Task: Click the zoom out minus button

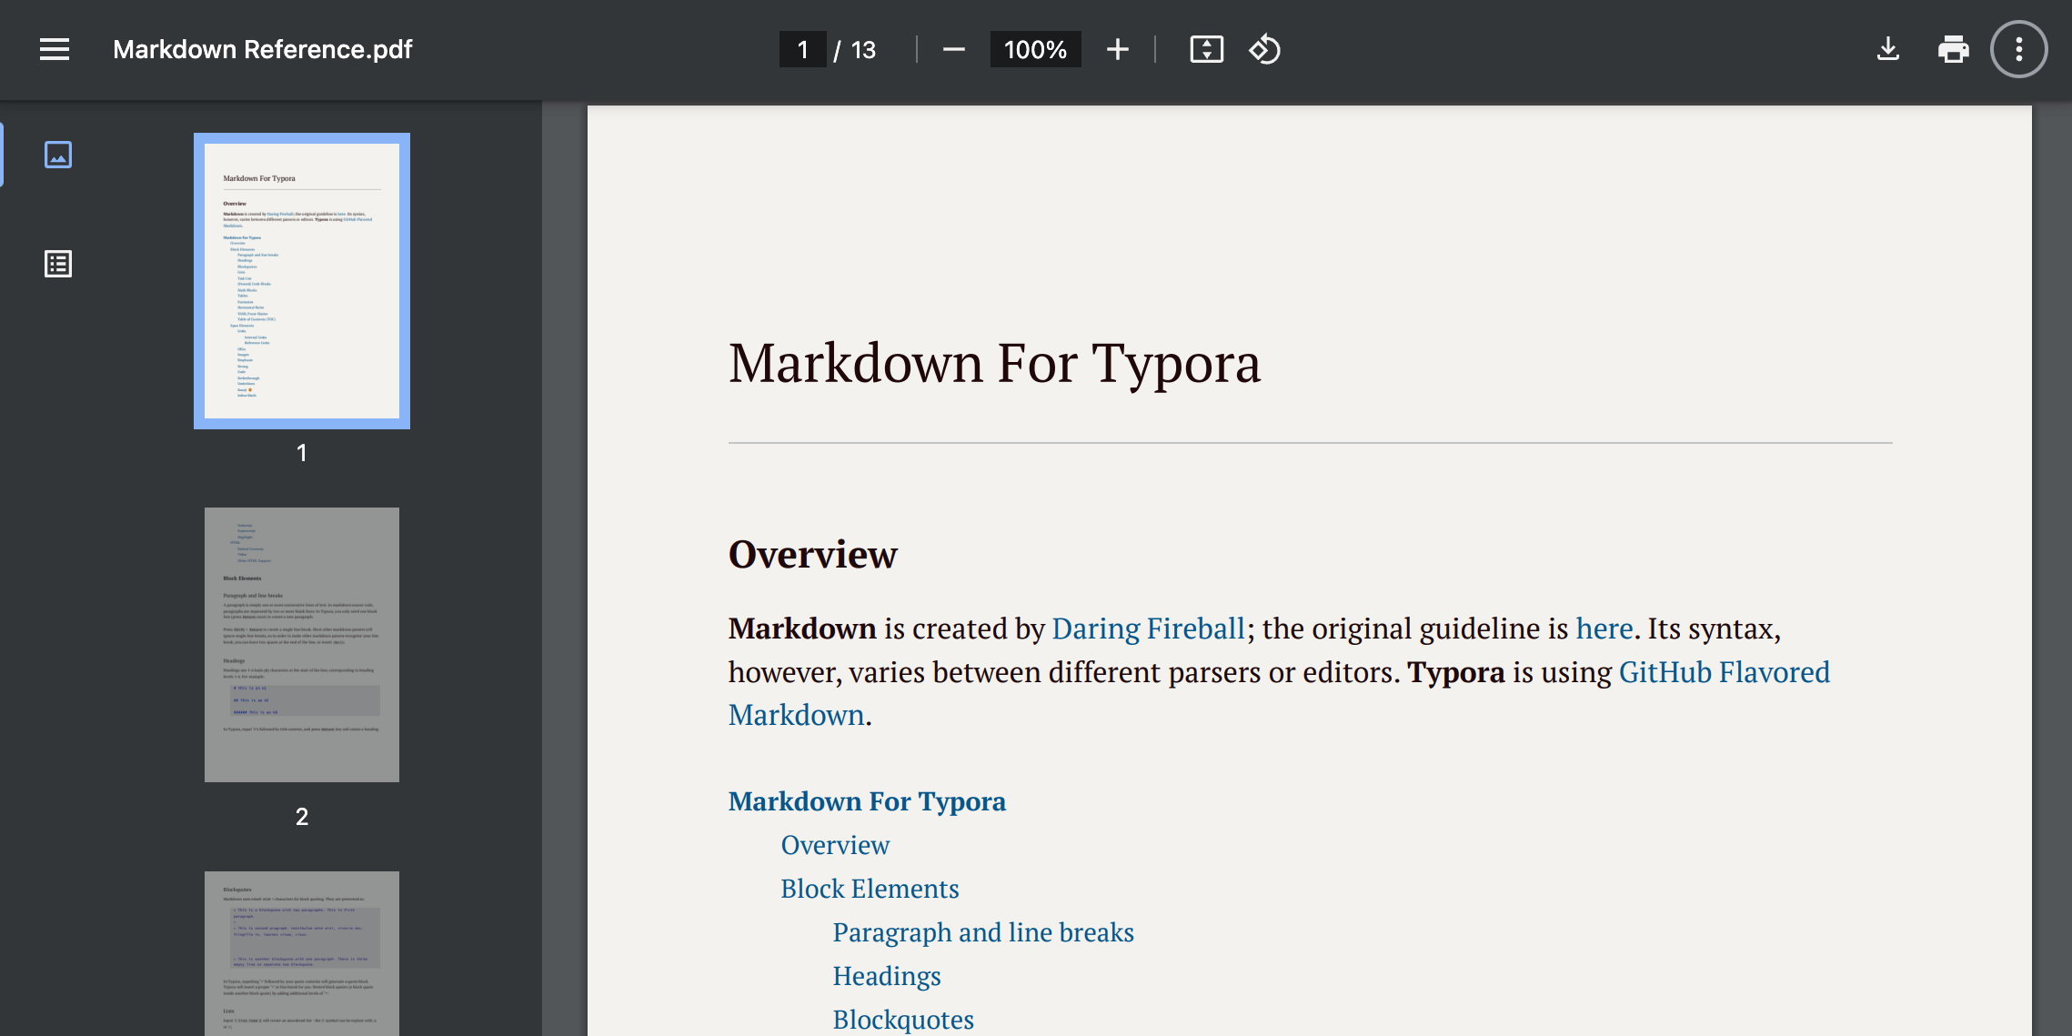Action: pyautogui.click(x=953, y=49)
